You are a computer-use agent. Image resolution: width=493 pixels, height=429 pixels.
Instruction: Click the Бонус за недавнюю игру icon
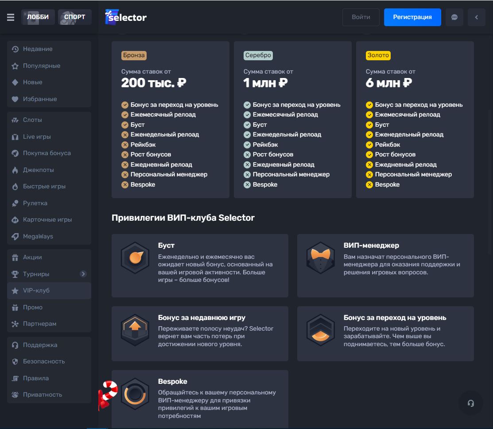point(135,330)
